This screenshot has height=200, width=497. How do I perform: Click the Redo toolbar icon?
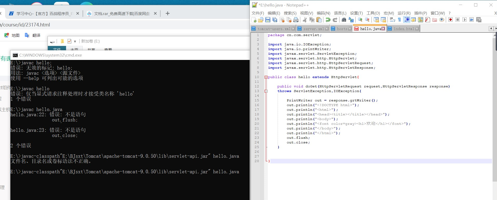tap(335, 20)
